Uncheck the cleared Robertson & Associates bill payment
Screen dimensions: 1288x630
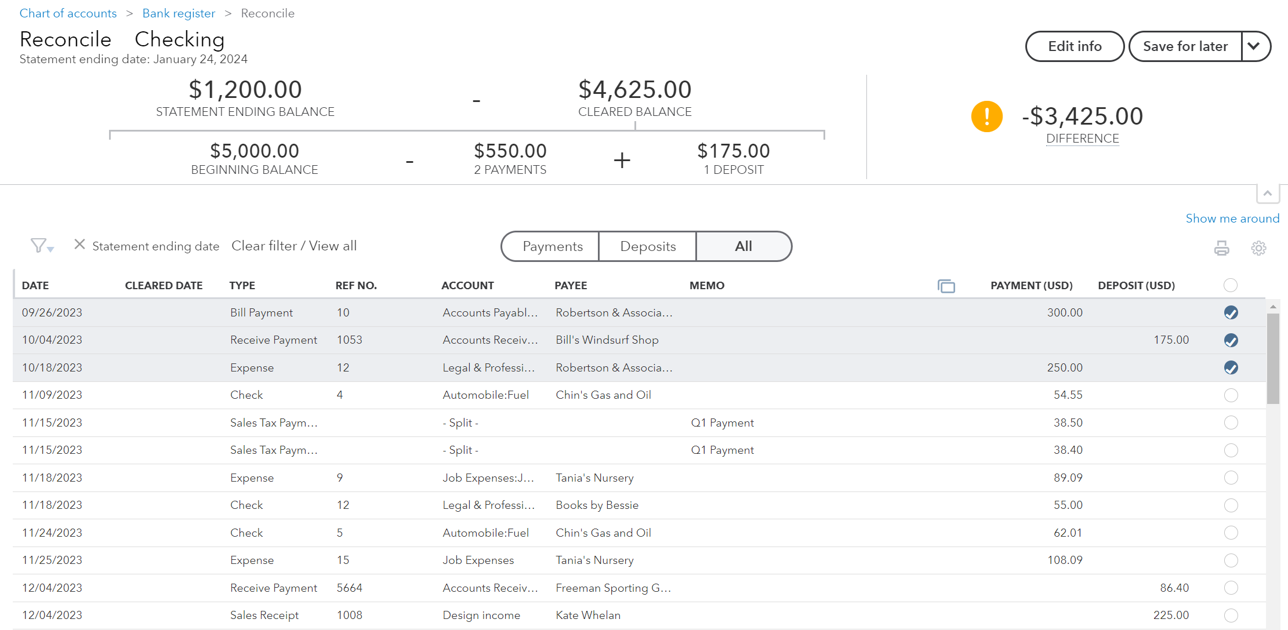pos(1231,312)
